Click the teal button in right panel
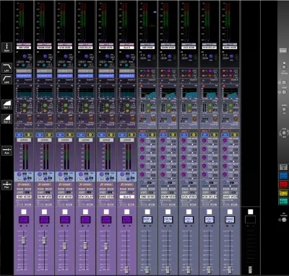Screen dimensions: 289x276 coord(283,201)
